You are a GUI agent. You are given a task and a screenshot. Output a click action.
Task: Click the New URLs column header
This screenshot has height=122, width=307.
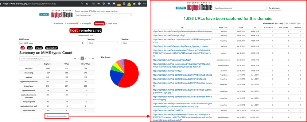pos(85,64)
